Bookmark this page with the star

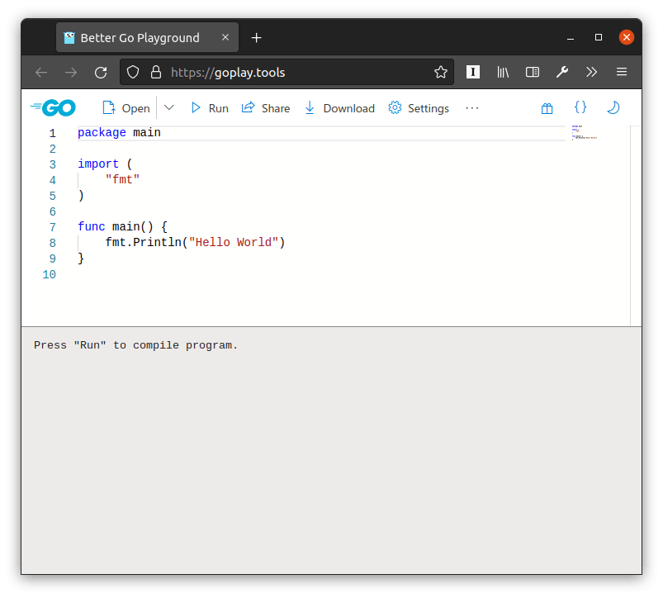(441, 73)
